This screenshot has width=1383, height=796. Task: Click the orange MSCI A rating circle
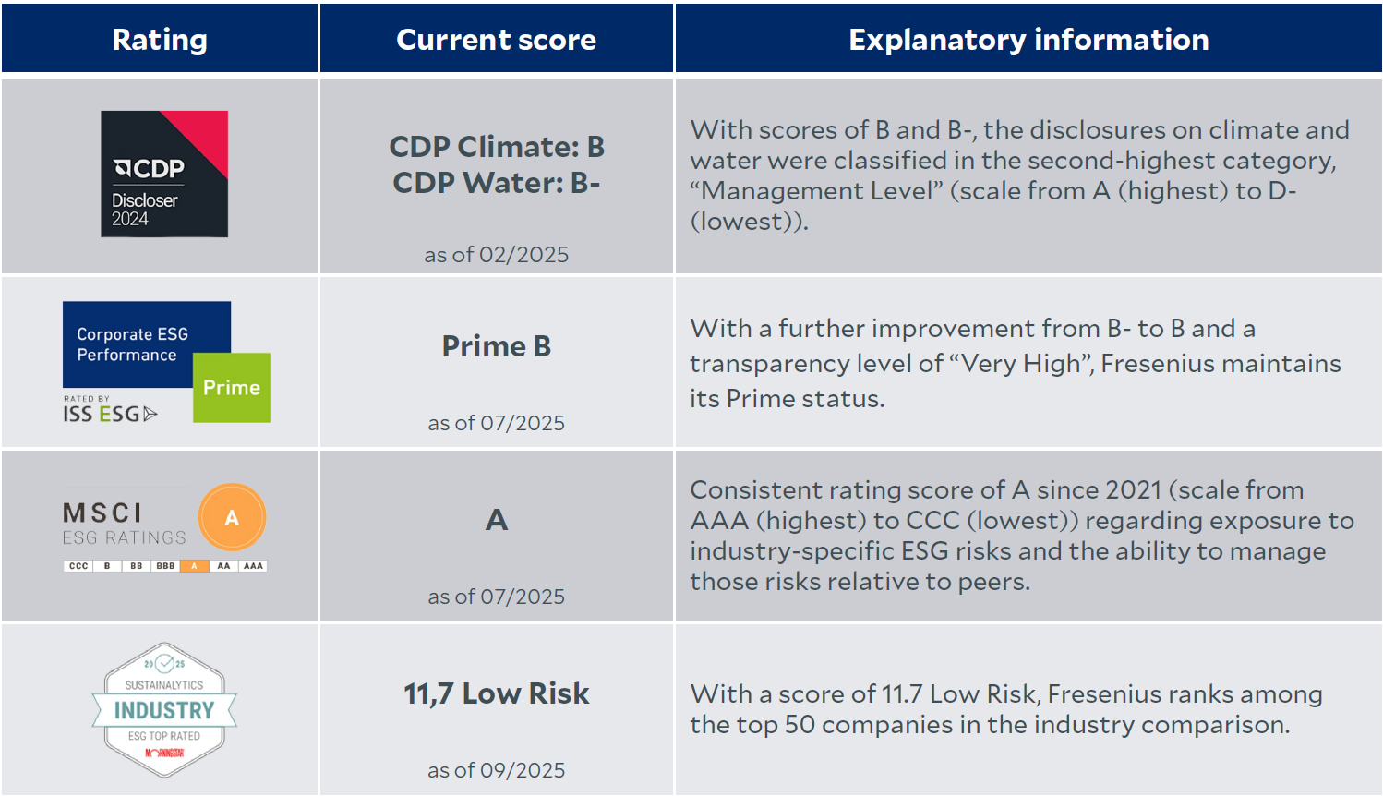point(232,517)
